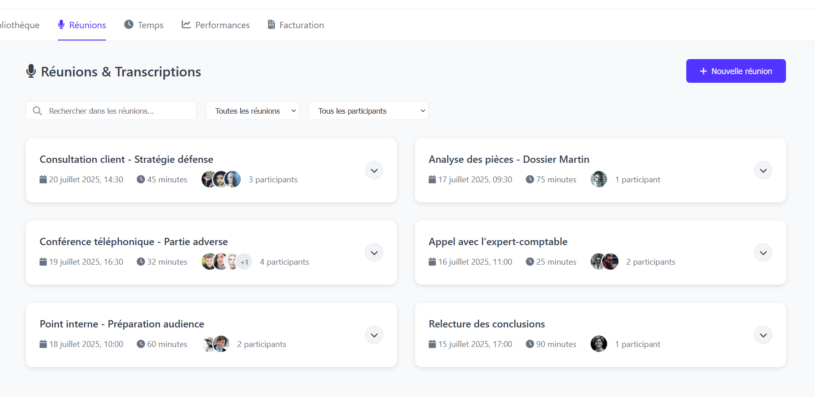The image size is (815, 397).
Task: Click calendar icon next to 20 juillet 2025
Action: pyautogui.click(x=43, y=179)
